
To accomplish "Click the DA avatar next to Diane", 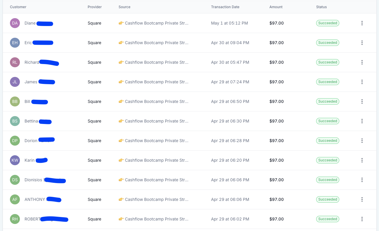I will [x=15, y=23].
